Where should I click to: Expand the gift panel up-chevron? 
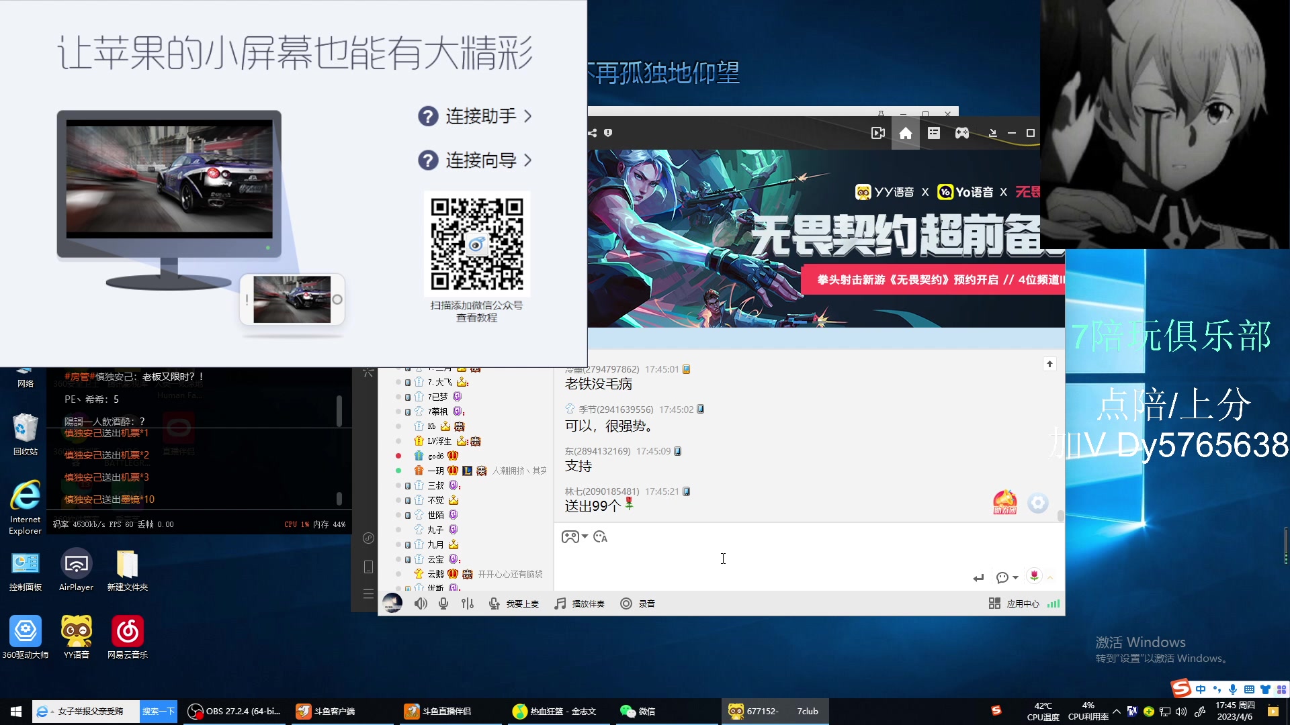coord(1050,577)
